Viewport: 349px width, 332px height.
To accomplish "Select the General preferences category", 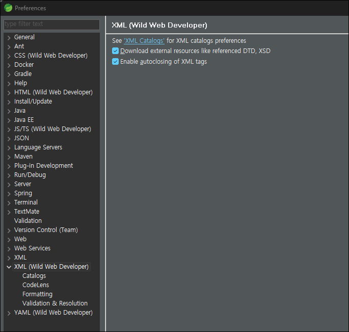I will coord(24,37).
